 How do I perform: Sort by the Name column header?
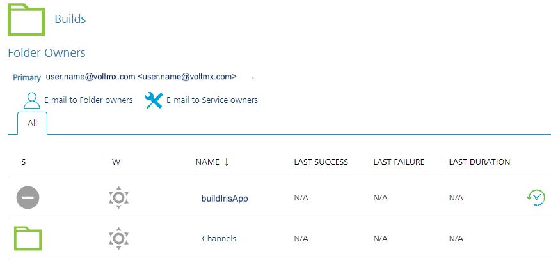click(x=207, y=162)
